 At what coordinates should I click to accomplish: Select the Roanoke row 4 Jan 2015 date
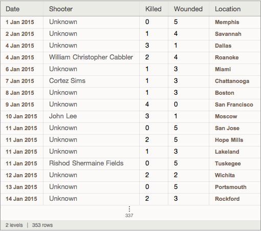[x=20, y=57]
